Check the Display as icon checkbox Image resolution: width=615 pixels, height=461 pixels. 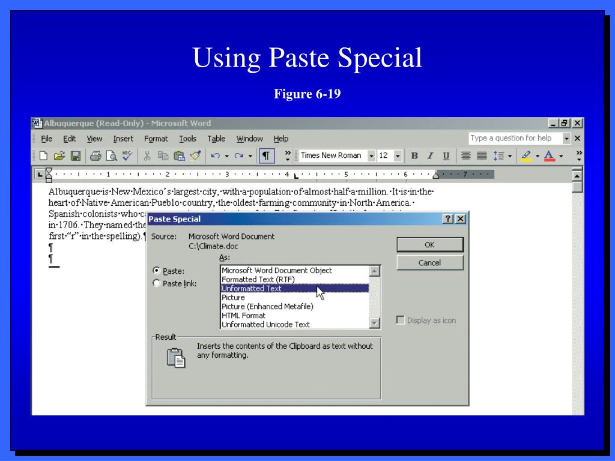[x=400, y=320]
